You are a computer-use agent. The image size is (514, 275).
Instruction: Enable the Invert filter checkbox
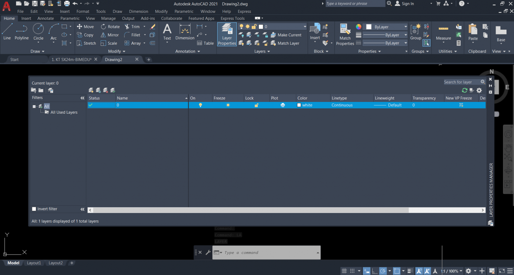[34, 209]
